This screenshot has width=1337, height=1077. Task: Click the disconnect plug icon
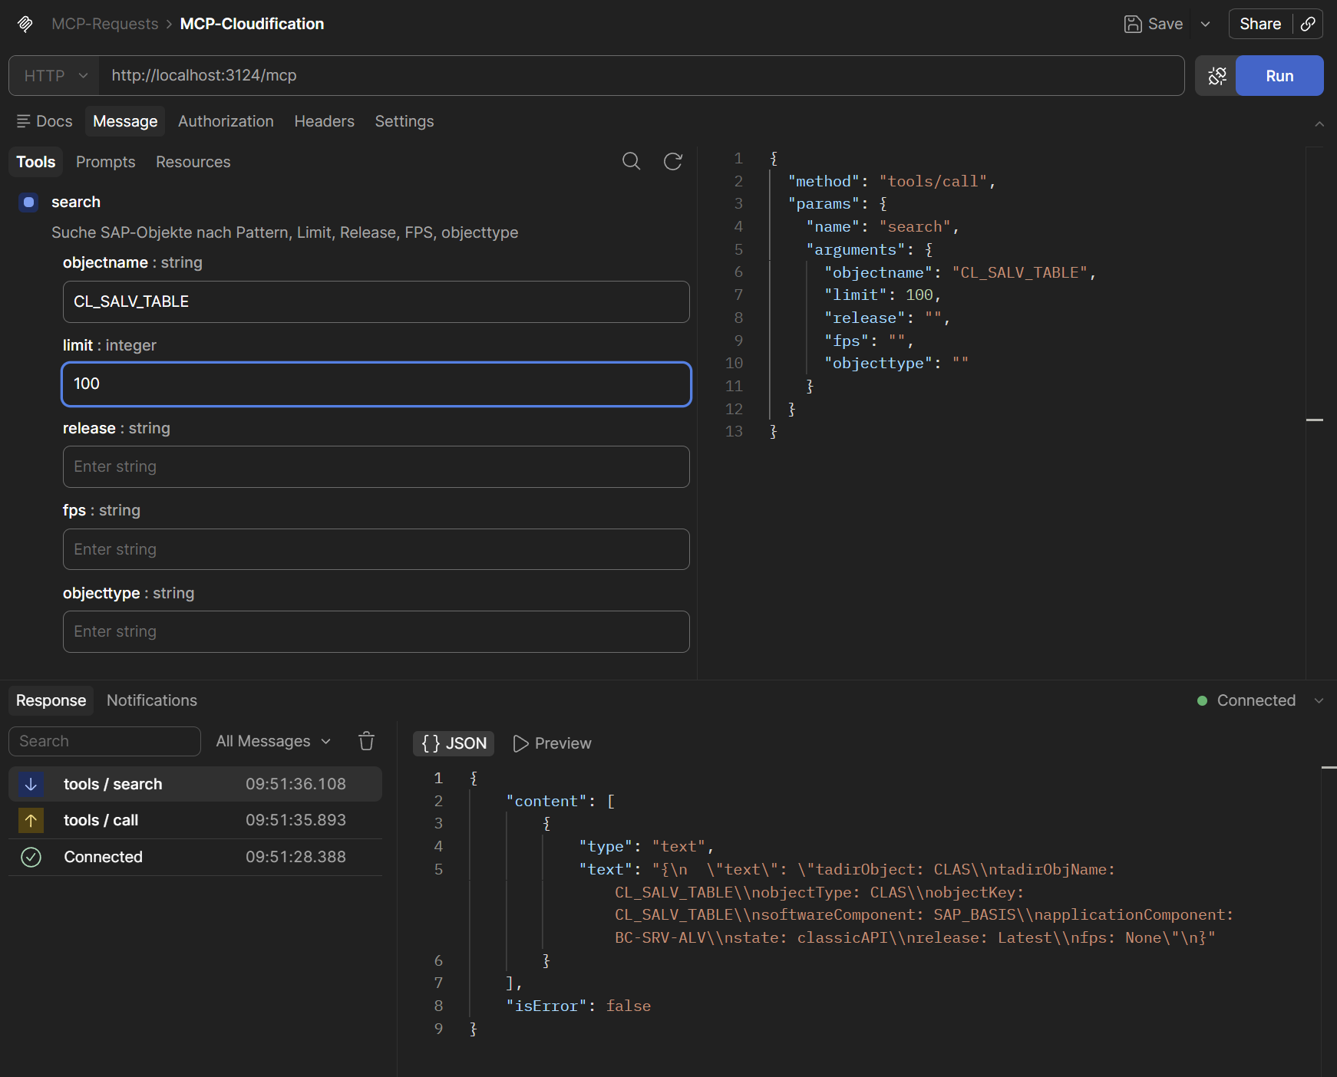tap(1217, 75)
